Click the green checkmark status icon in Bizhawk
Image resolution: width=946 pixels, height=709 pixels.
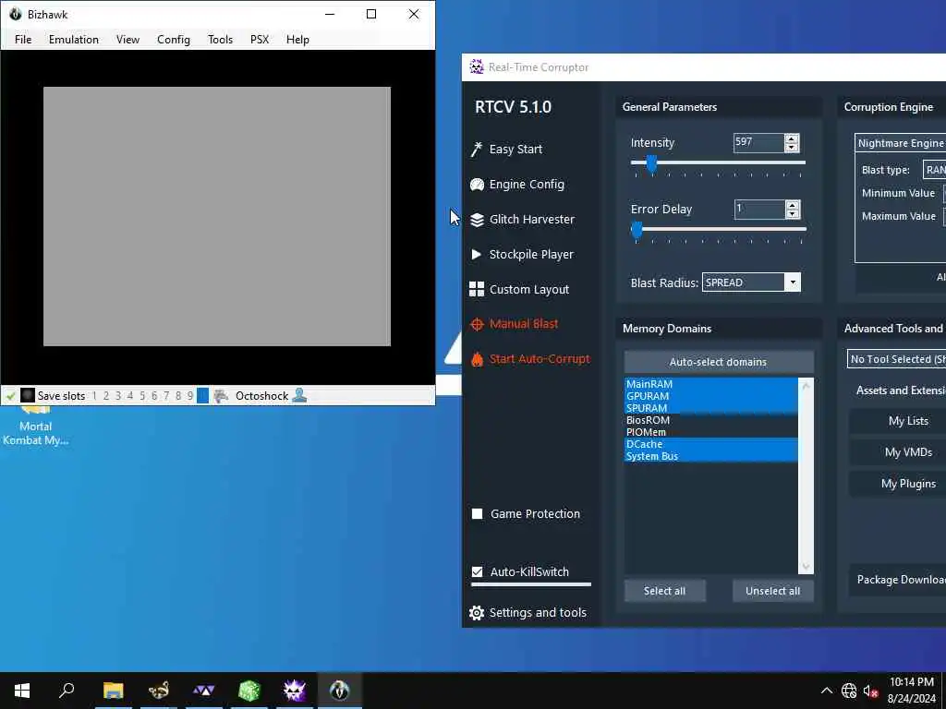click(x=10, y=396)
